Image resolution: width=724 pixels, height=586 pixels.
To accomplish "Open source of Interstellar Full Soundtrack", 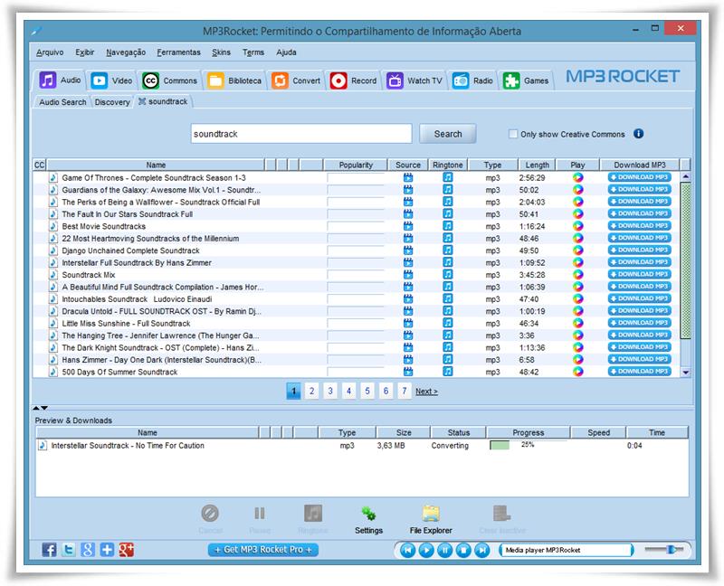I will coord(408,262).
